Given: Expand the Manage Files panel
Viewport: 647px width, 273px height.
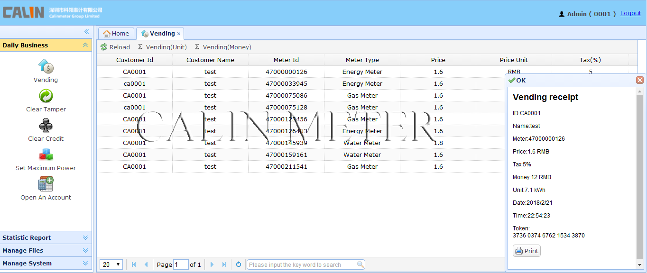Looking at the screenshot, I should pos(85,250).
